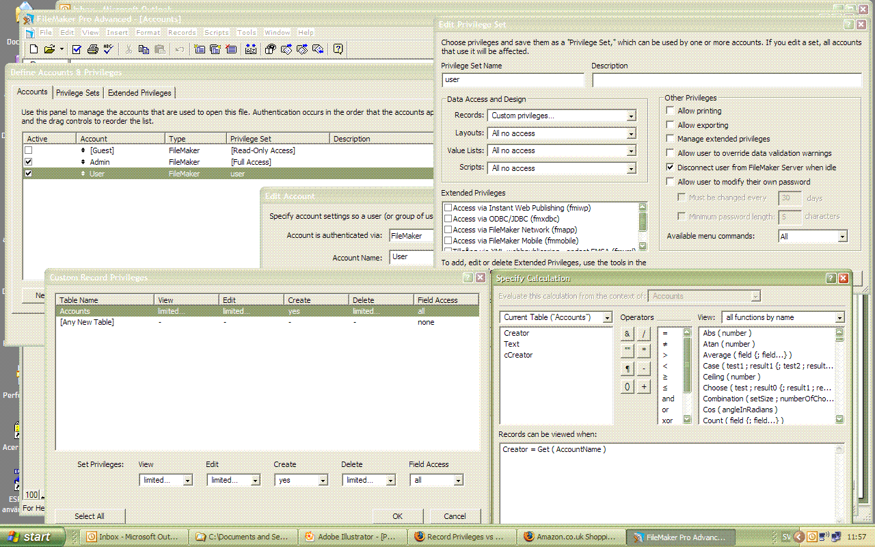The height and width of the screenshot is (547, 875).
Task: Open the Layouts access dropdown
Action: [562, 133]
